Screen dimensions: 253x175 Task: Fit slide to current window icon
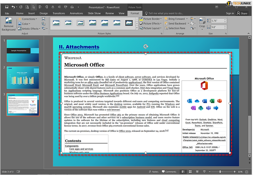click(x=247, y=172)
